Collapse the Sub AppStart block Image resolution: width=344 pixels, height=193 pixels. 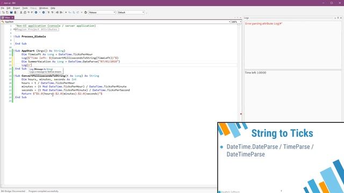(x=15, y=51)
